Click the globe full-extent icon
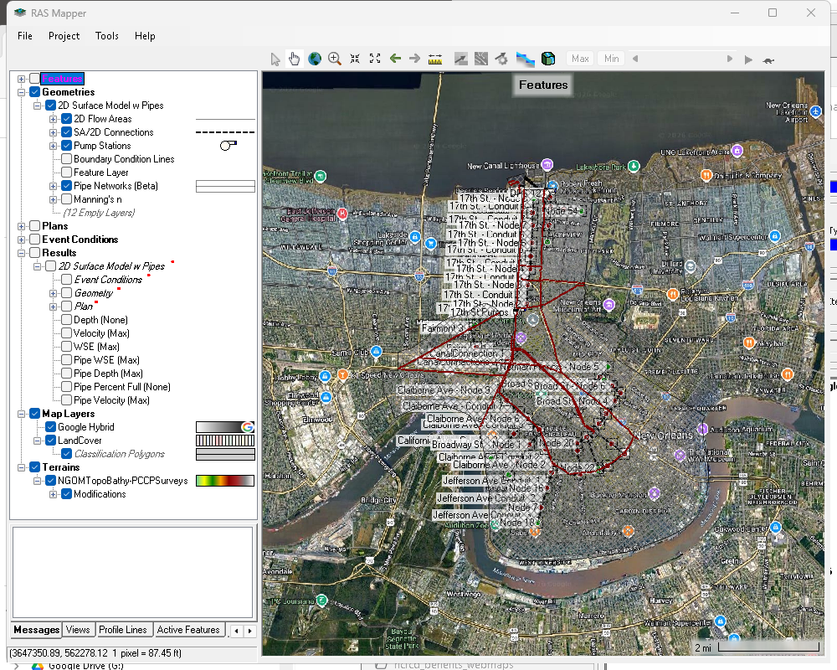Image resolution: width=837 pixels, height=670 pixels. click(x=315, y=59)
